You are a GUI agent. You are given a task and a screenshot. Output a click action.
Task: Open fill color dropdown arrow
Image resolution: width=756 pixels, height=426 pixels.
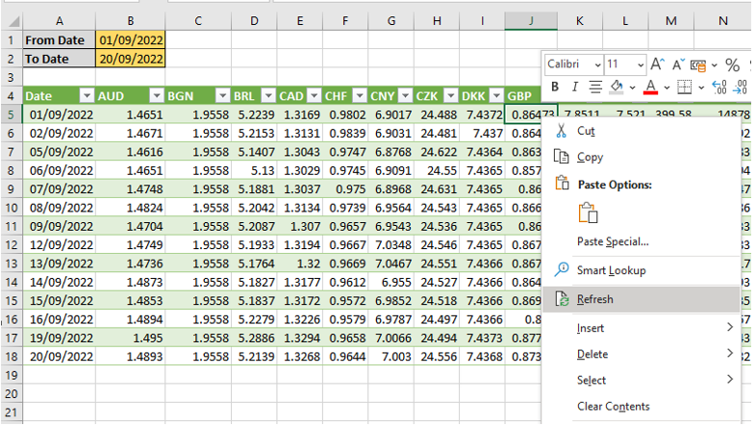(632, 88)
